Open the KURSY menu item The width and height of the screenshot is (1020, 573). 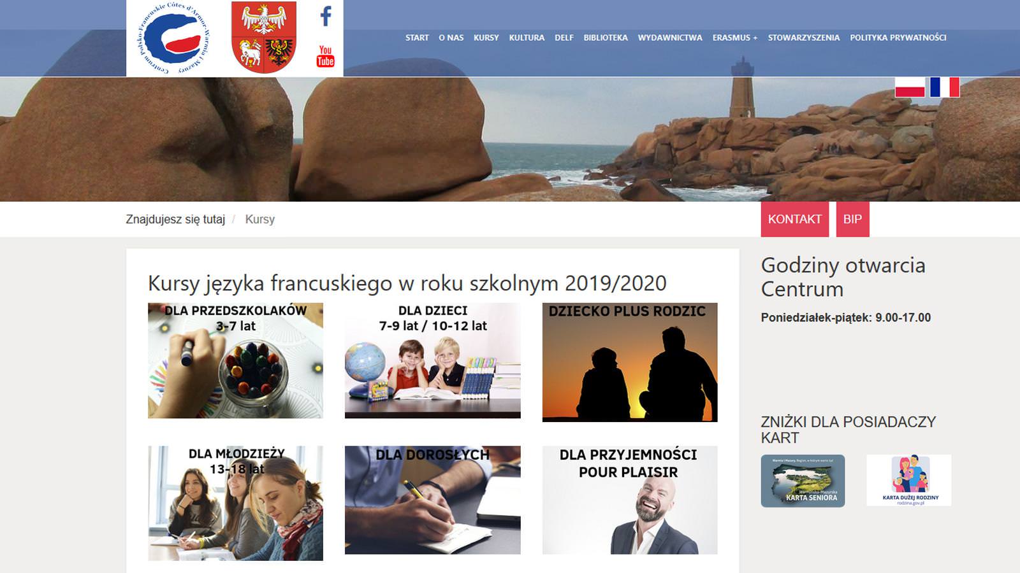486,38
